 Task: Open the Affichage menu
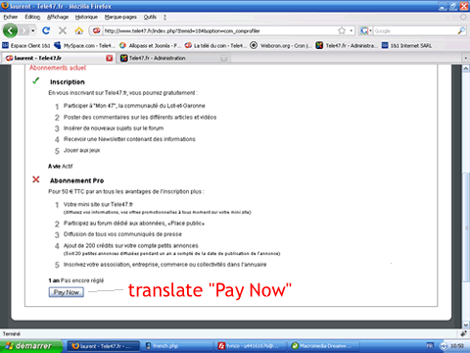(58, 17)
